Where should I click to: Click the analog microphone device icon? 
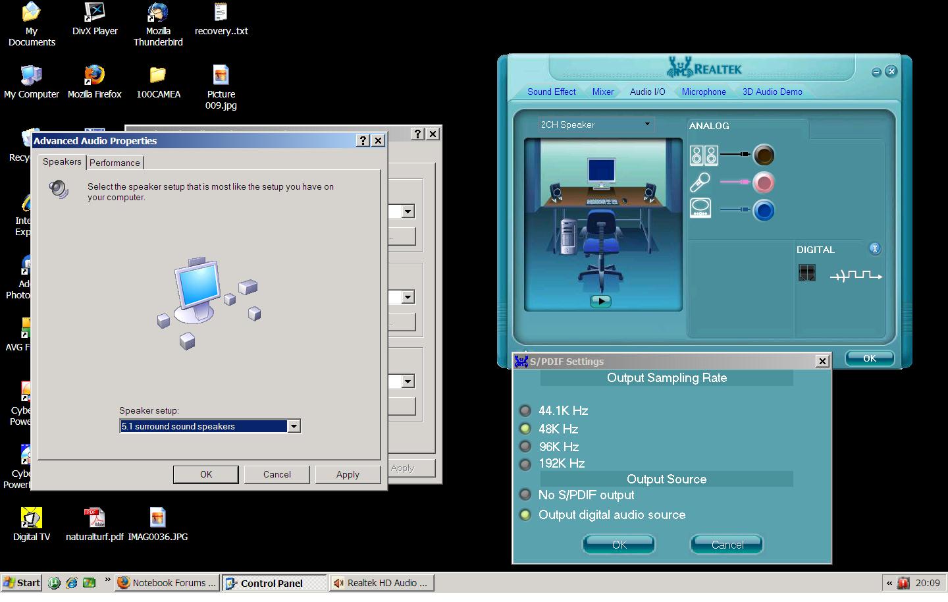[x=700, y=182]
